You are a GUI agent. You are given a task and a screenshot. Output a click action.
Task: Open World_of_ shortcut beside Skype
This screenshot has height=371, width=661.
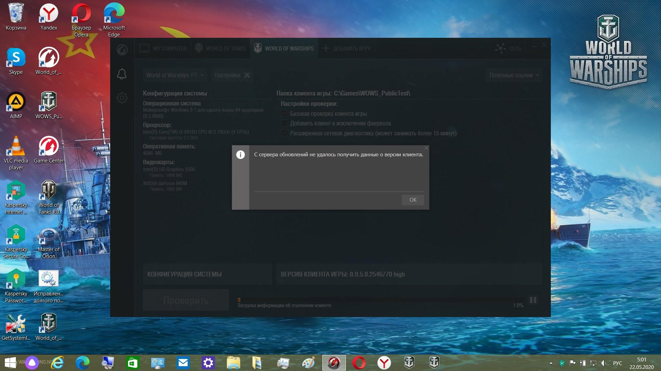49,61
